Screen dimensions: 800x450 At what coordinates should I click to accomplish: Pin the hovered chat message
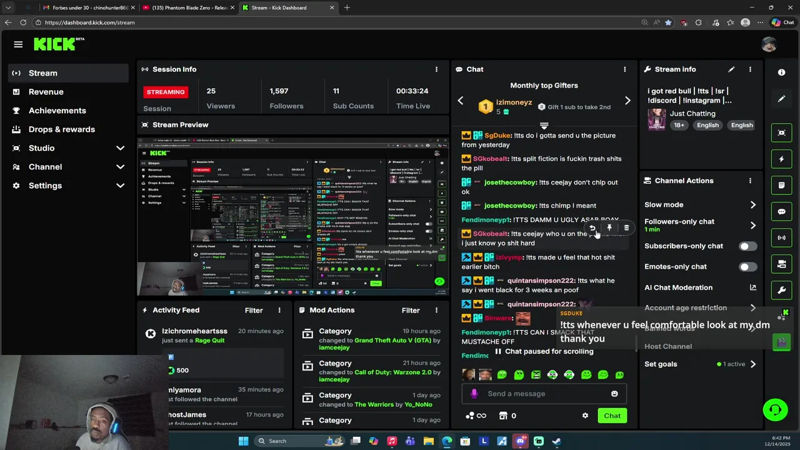609,228
